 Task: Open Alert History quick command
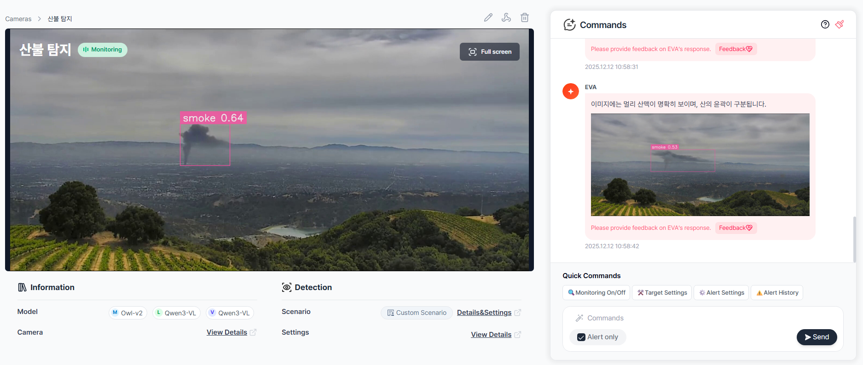[x=777, y=293]
